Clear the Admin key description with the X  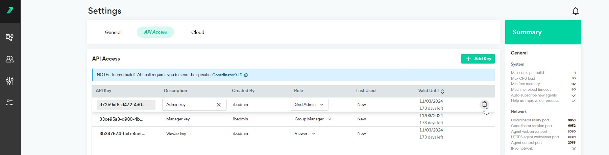219,105
